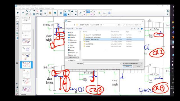
Task: Click the Undo icon in SMART Notebook toolbar
Action: click(27, 11)
